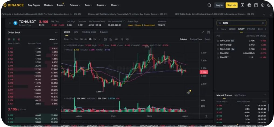274x127 pixels.
Task: Click the Binance logo
Action: click(13, 5)
